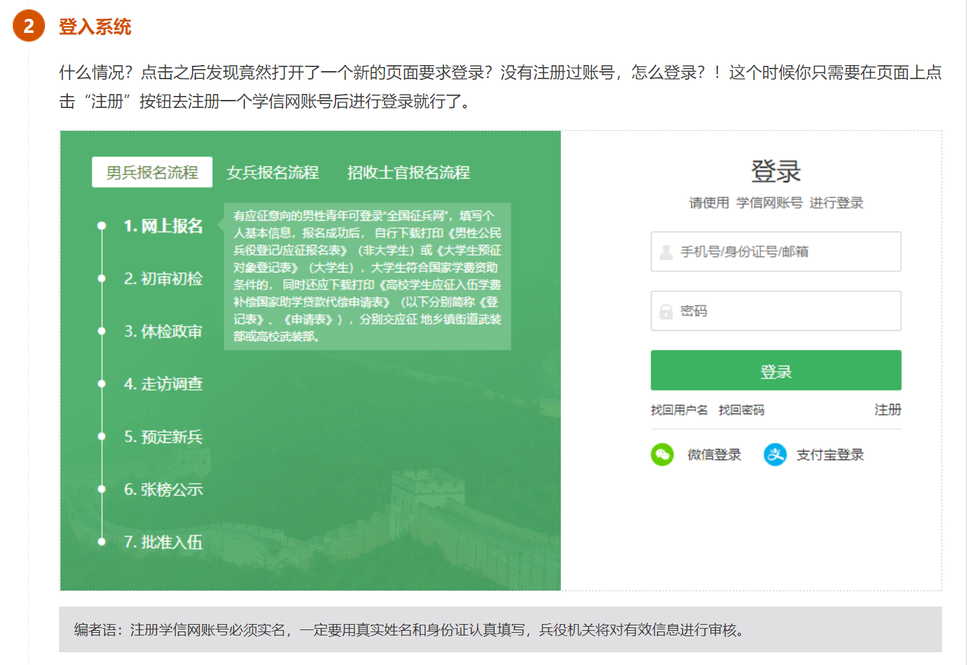Click the lock icon in password field
This screenshot has width=967, height=665.
point(666,311)
